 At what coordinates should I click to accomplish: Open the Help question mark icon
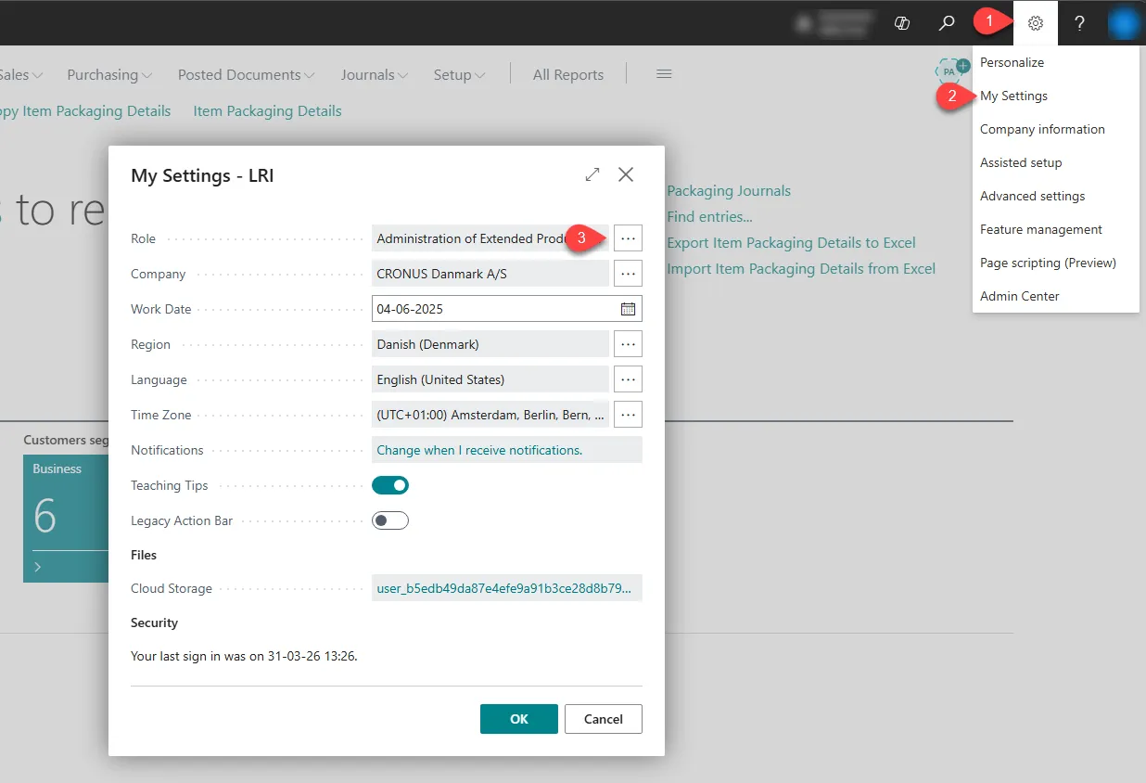(1079, 23)
